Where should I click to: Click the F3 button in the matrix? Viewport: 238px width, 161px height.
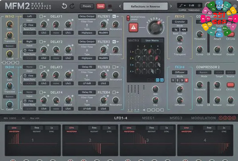(157, 80)
